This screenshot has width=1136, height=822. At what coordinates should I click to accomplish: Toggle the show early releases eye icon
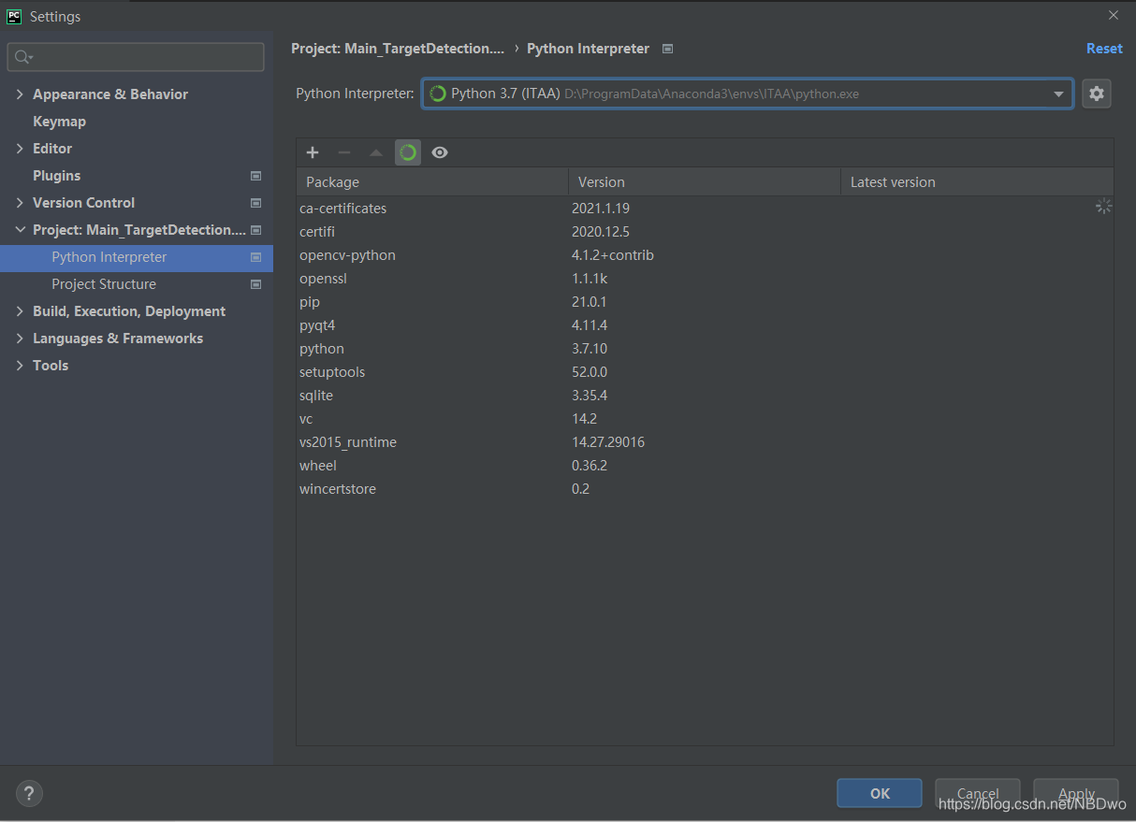pos(440,152)
